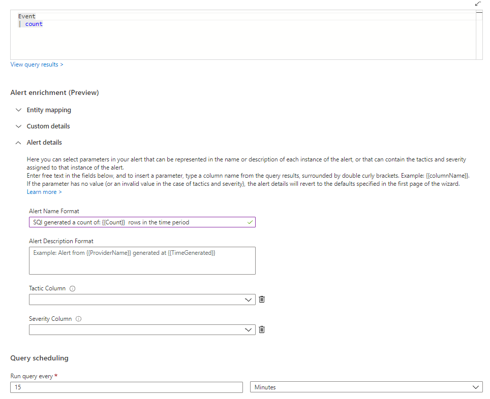The height and width of the screenshot is (399, 490).
Task: Follow the Learn more link
Action: [44, 192]
